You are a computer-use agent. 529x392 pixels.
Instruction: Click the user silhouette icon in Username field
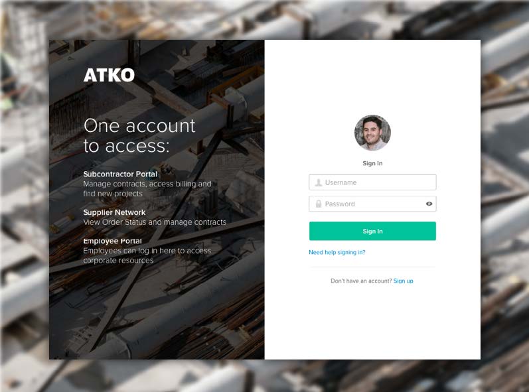click(x=318, y=182)
